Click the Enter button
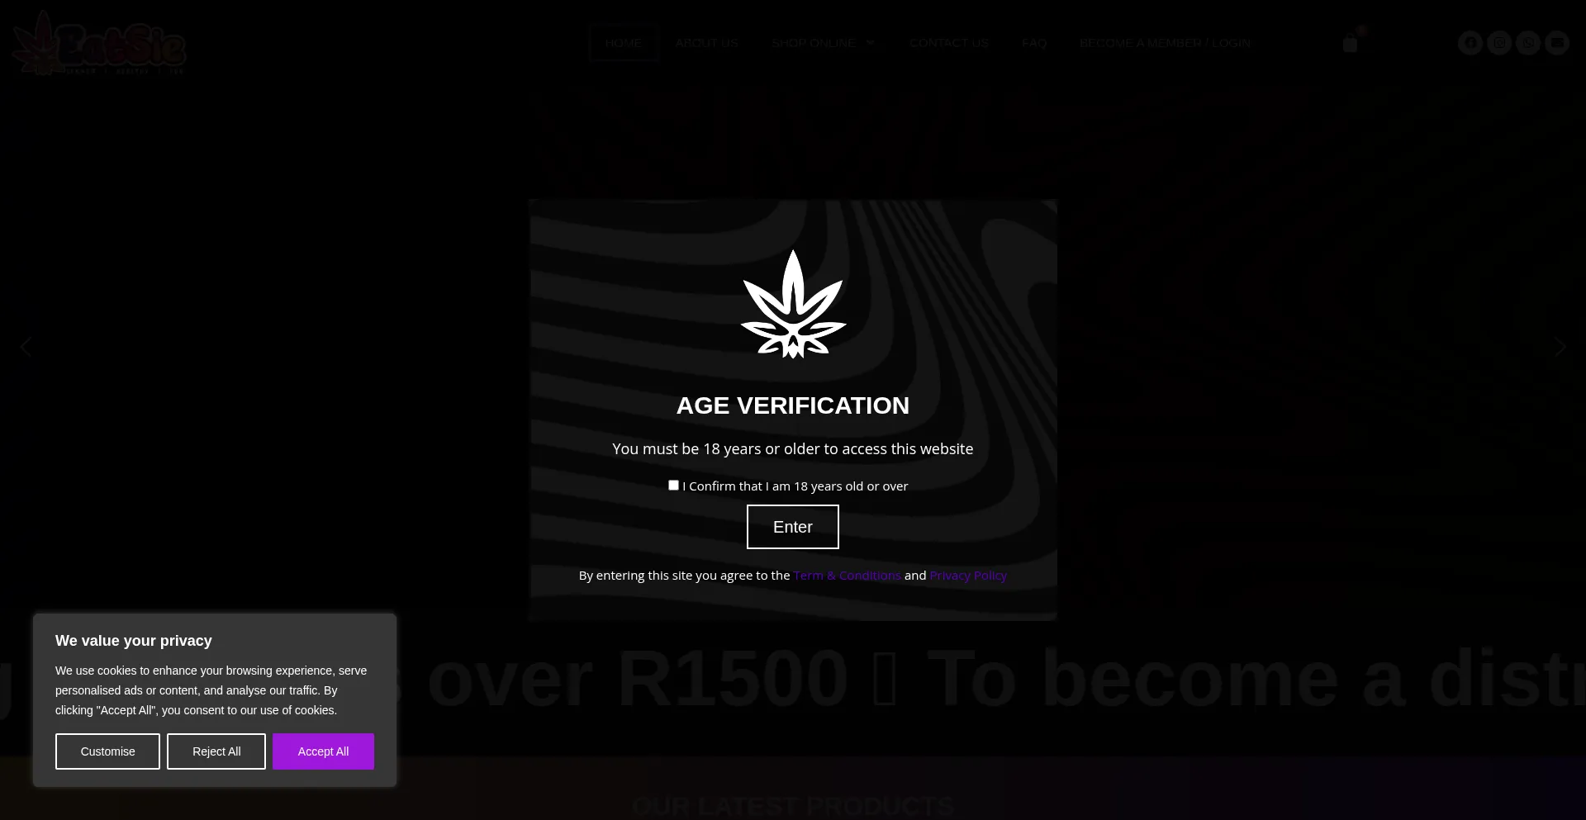Screen dimensions: 1586x820 tap(793, 527)
